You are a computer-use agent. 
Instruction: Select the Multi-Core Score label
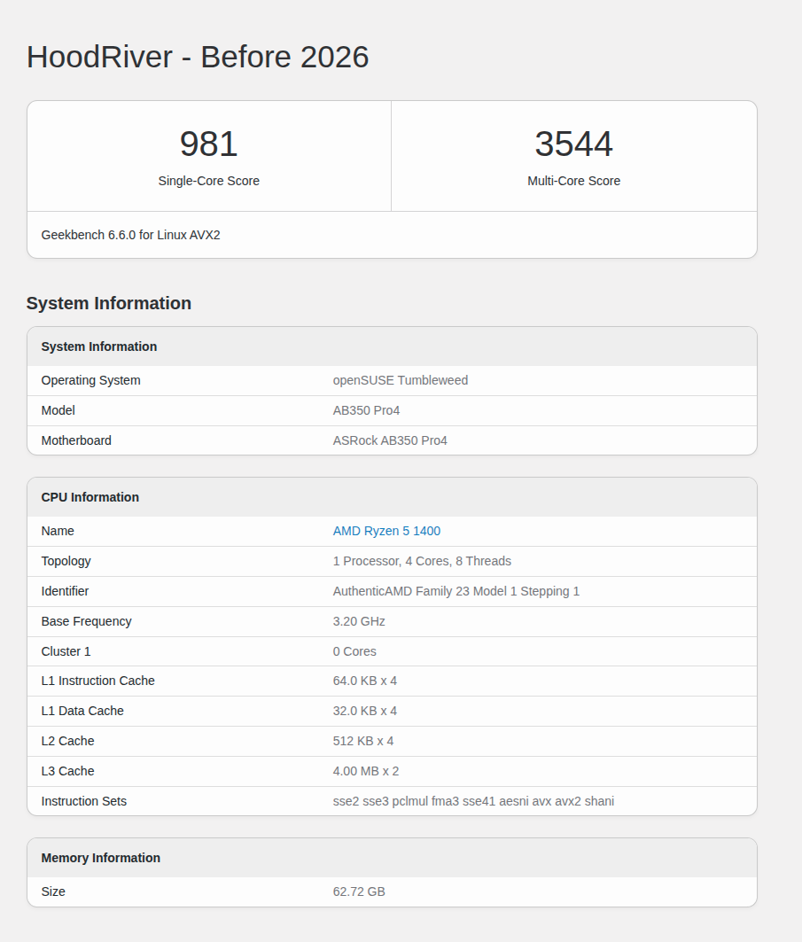pos(573,181)
